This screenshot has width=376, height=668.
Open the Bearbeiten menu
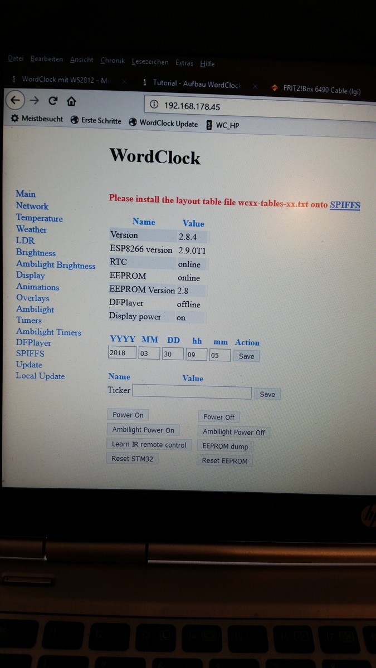click(x=47, y=59)
